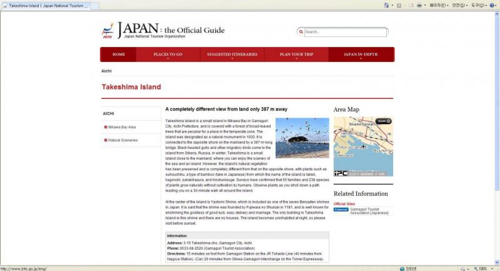Click the IE help question mark icon

(491, 5)
